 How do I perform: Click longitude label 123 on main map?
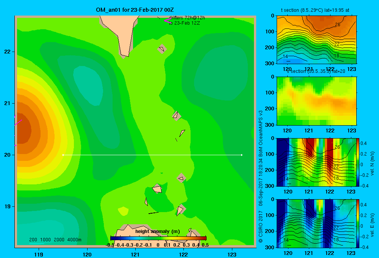[x=232, y=254]
